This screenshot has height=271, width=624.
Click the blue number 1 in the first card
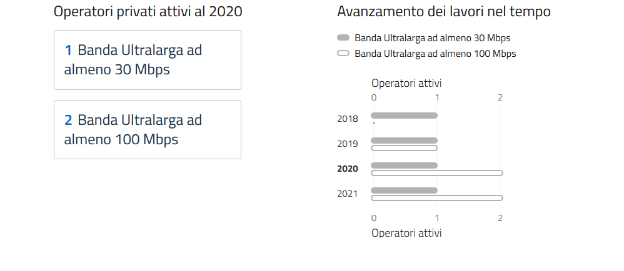[68, 51]
